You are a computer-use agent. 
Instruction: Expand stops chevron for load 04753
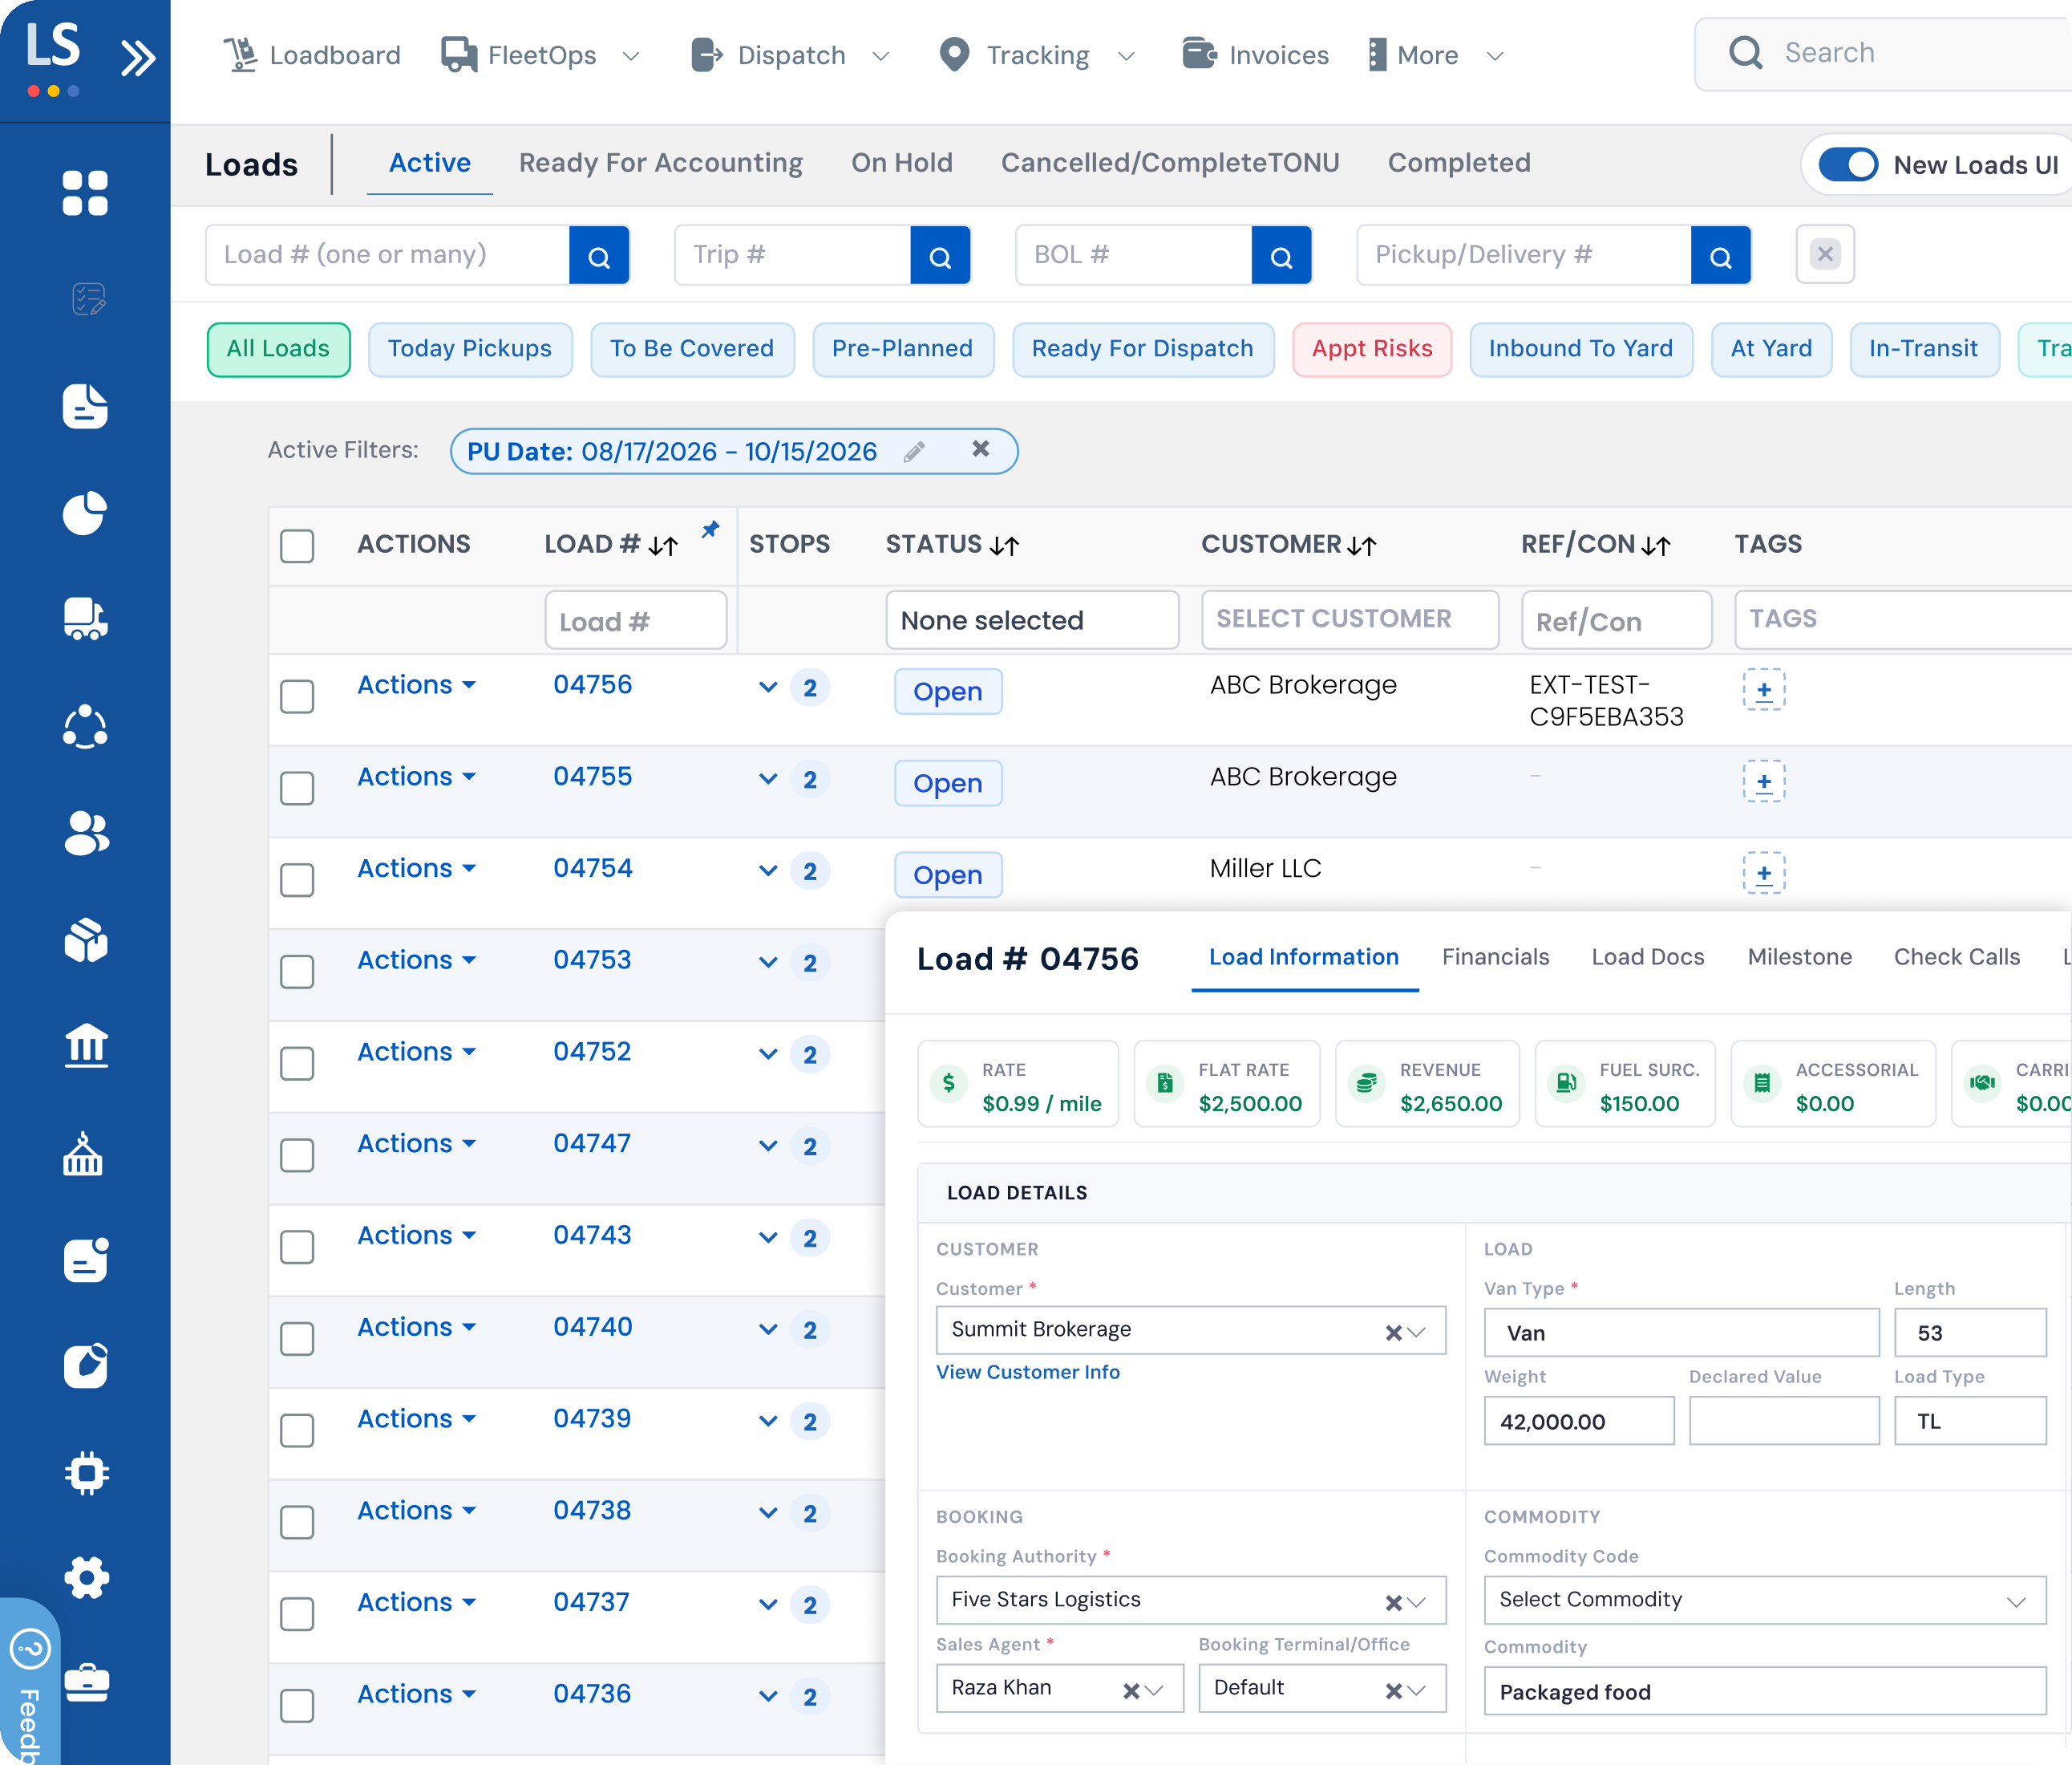point(768,963)
